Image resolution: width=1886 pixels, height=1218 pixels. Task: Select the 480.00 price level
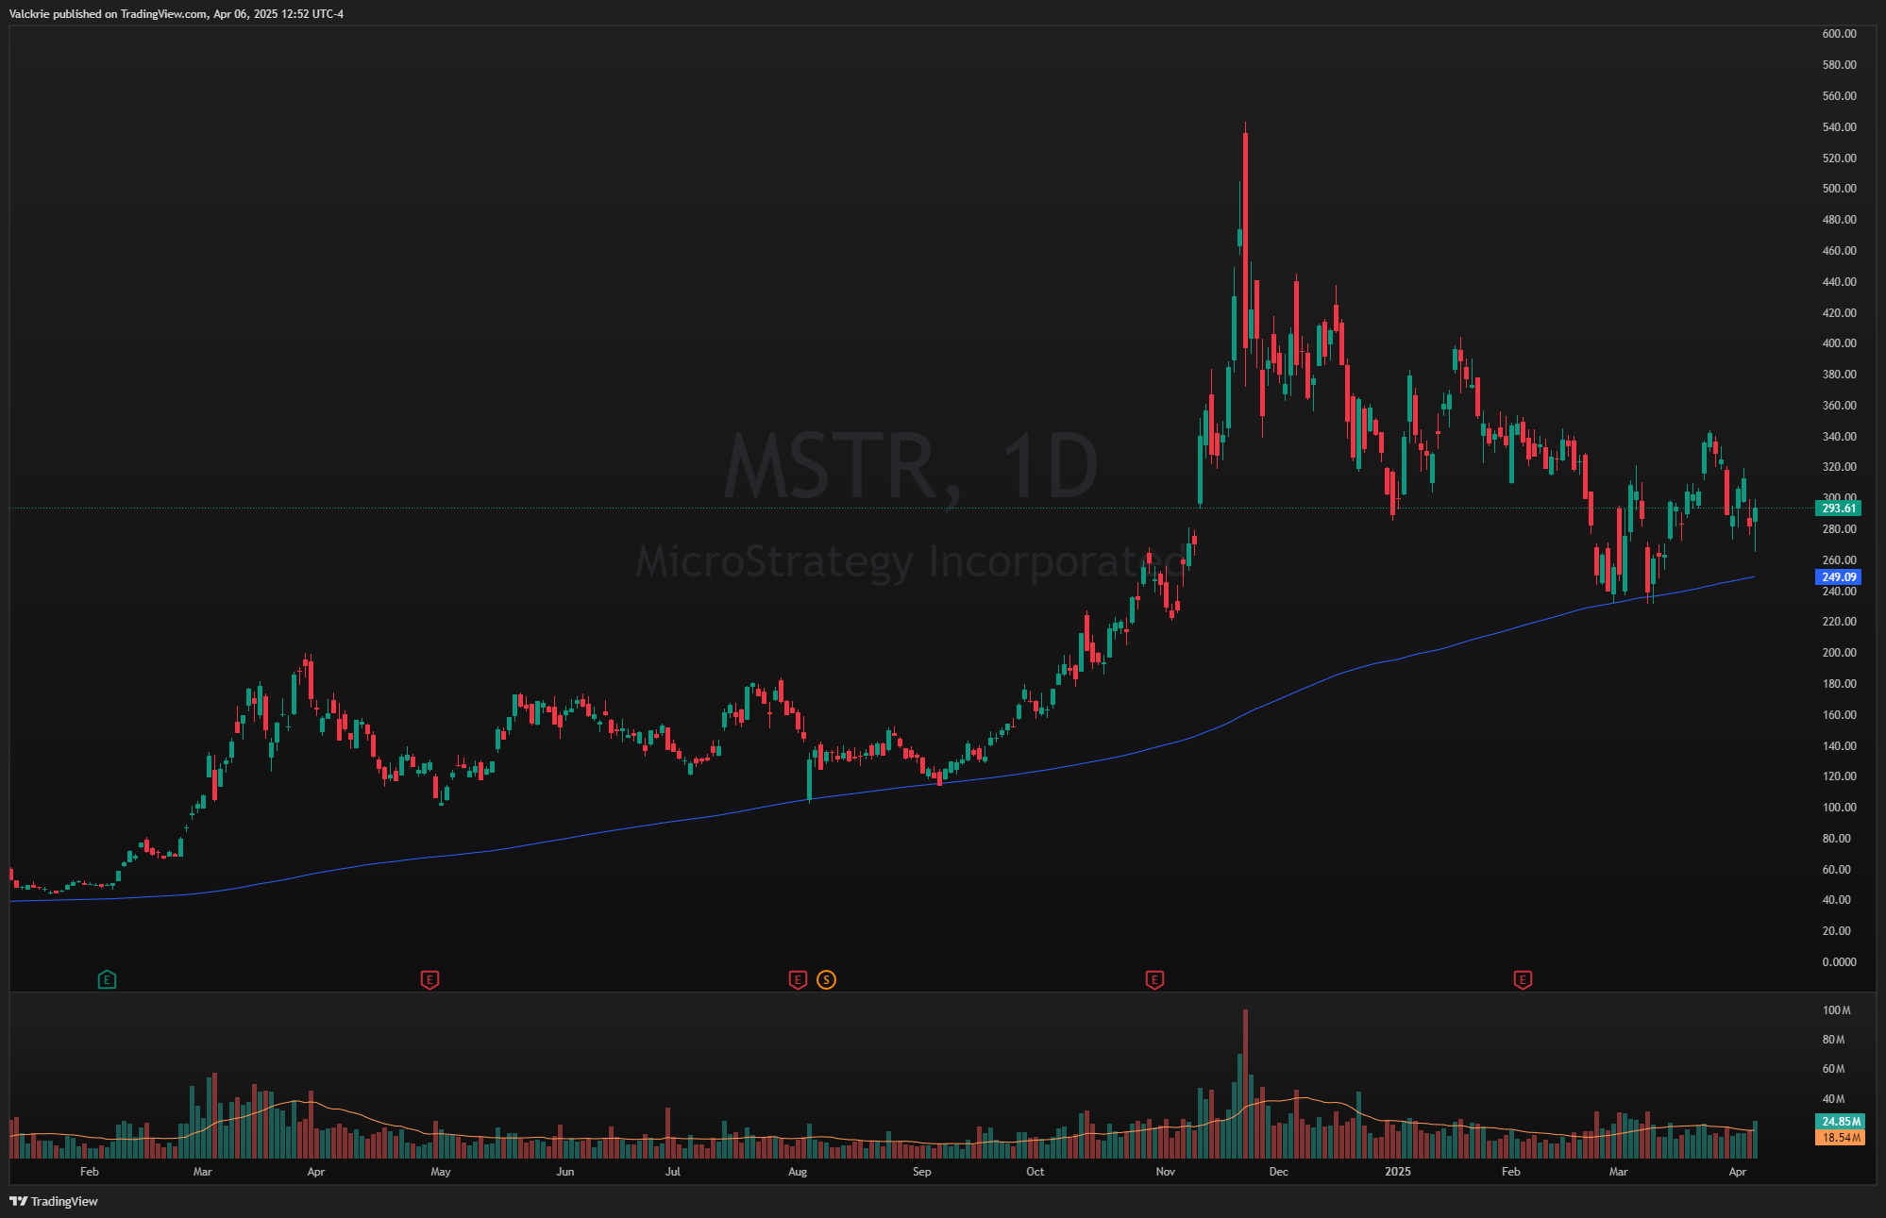(x=1839, y=220)
